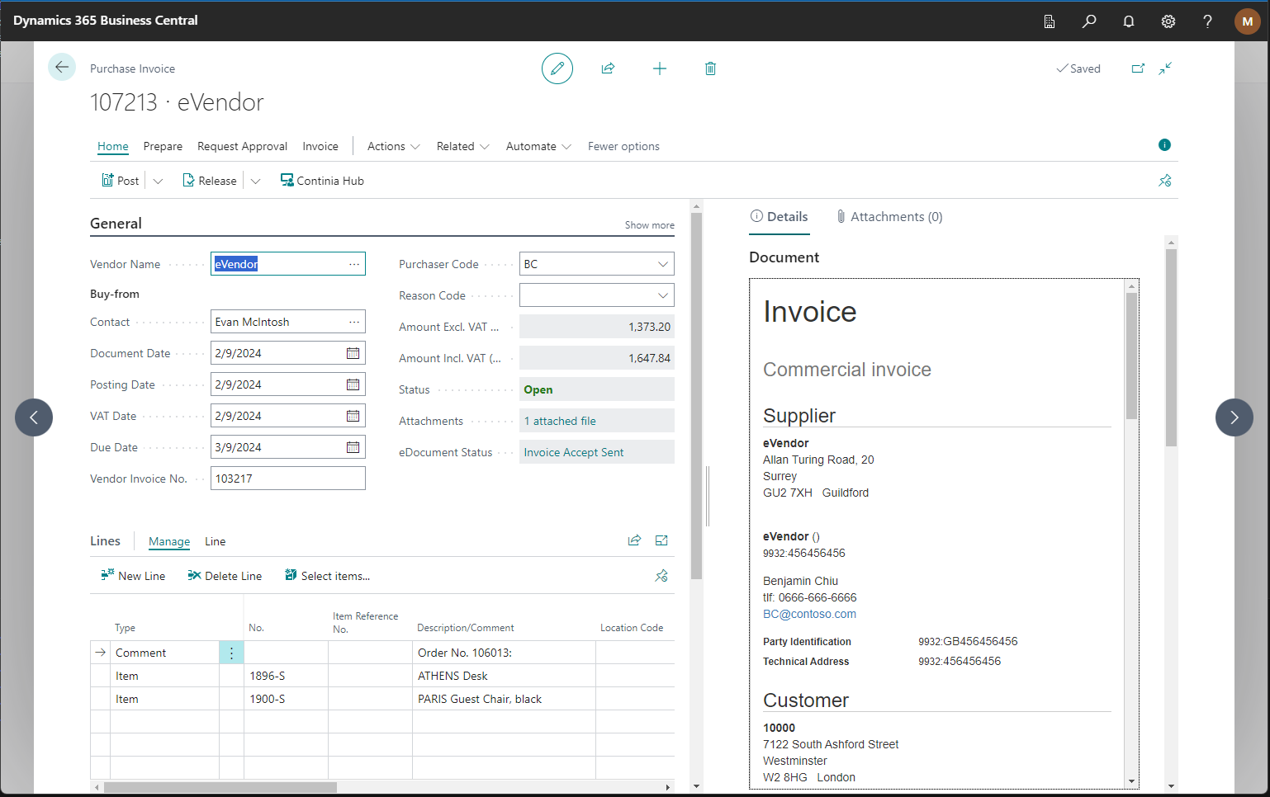
Task: Click the share icon in header
Action: pos(608,68)
